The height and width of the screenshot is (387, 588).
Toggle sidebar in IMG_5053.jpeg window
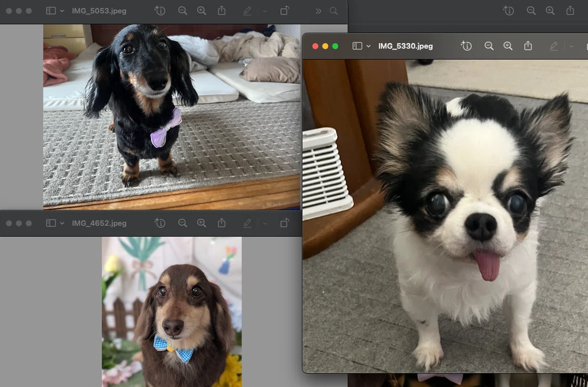coord(51,11)
